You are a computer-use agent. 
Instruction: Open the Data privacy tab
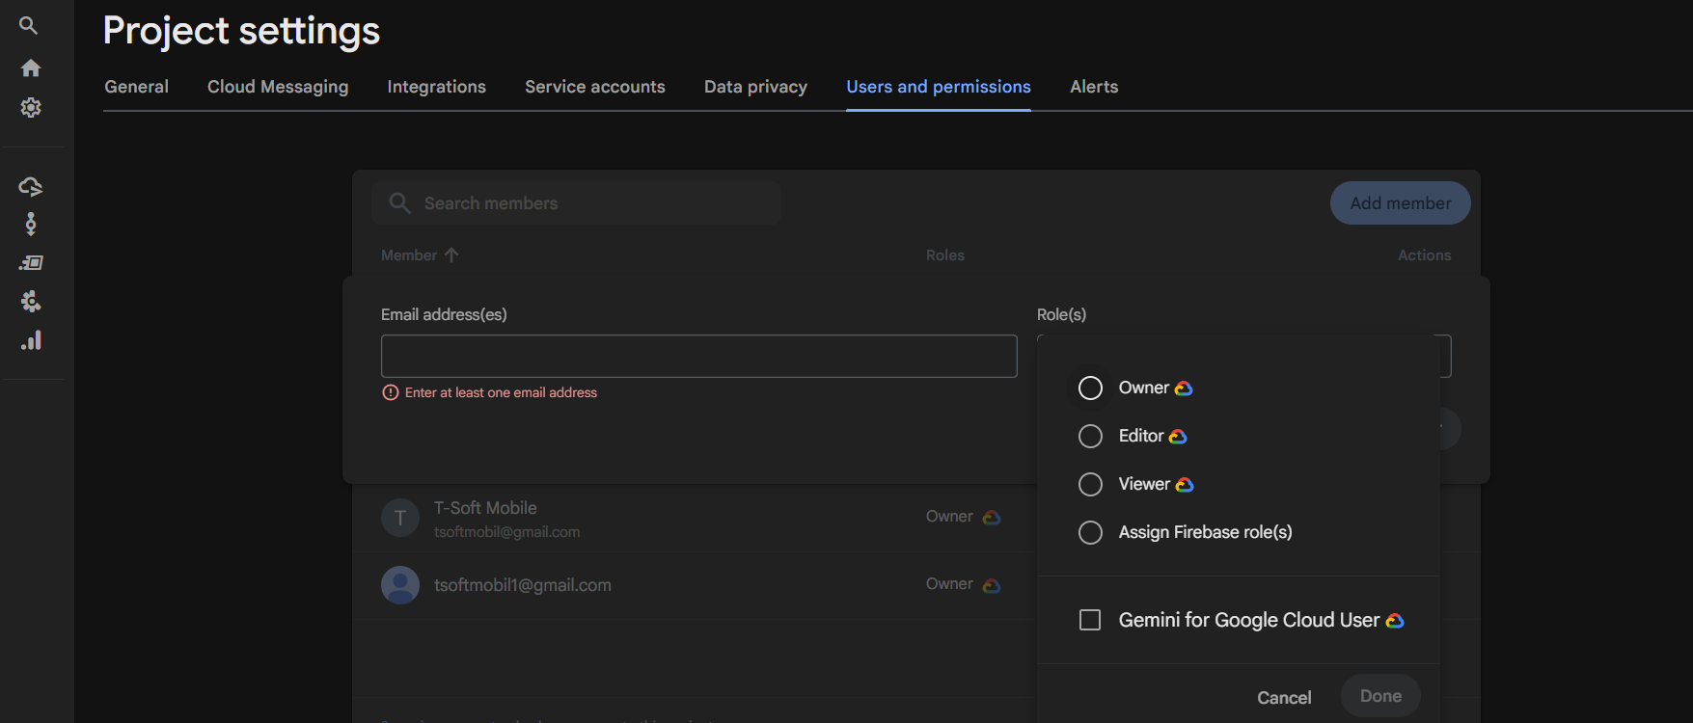click(755, 87)
